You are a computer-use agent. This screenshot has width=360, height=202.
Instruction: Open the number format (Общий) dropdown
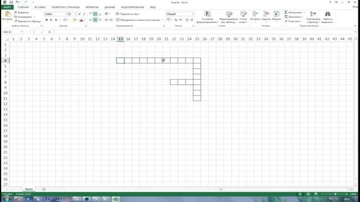point(192,14)
